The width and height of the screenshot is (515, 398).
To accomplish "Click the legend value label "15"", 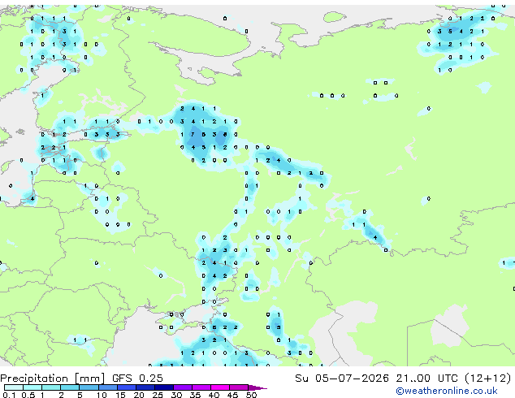I will coord(120,395).
